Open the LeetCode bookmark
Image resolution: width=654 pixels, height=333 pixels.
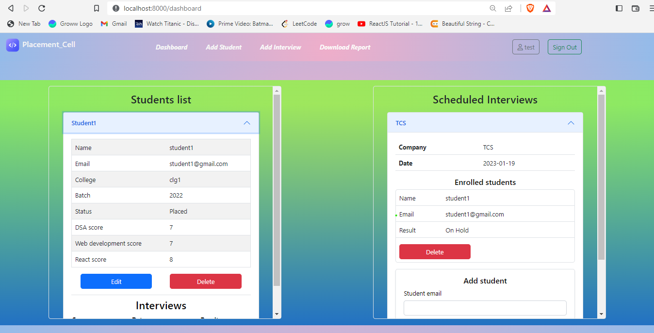tap(299, 23)
